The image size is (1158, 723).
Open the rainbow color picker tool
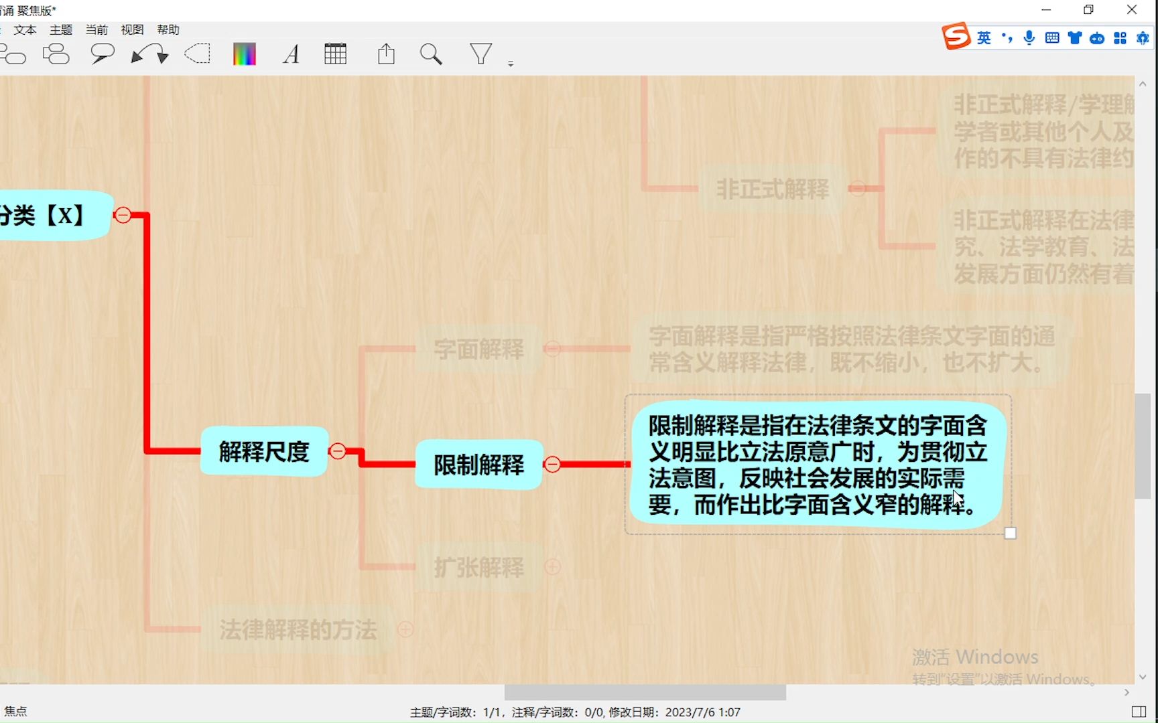244,54
